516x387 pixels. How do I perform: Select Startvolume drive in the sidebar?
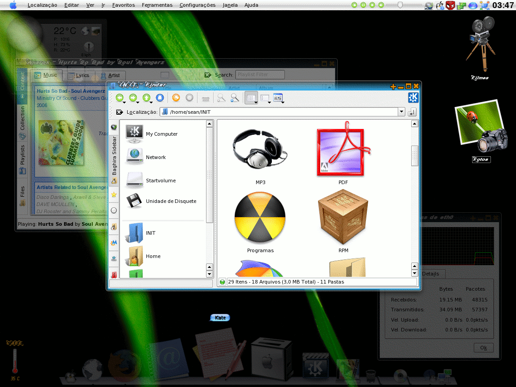[150, 181]
